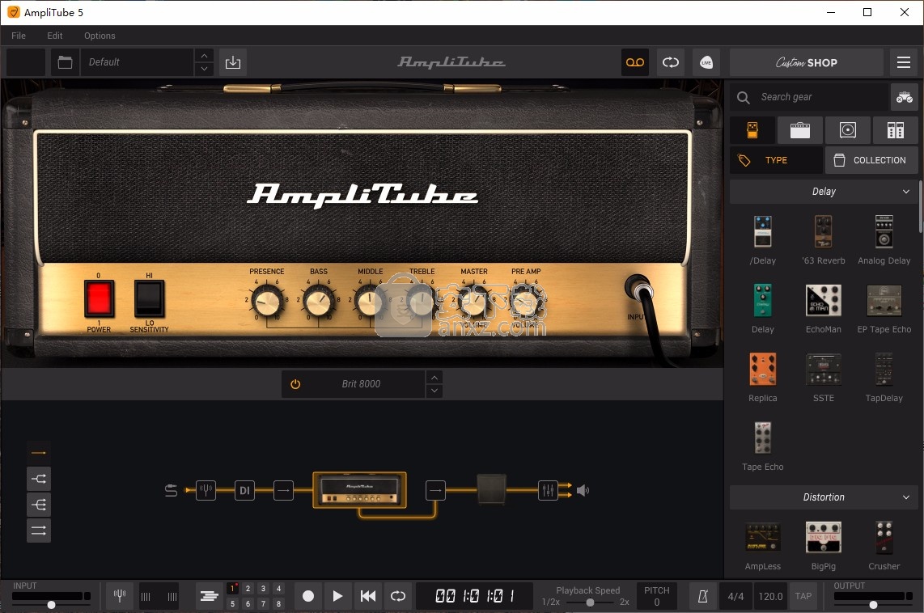The width and height of the screenshot is (924, 613).
Task: Toggle the Brit 8000 amp bypass power button
Action: tap(295, 384)
